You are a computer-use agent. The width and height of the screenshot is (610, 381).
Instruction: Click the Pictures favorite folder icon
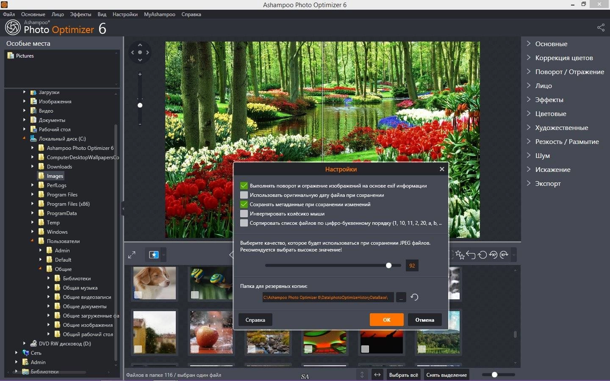point(11,55)
